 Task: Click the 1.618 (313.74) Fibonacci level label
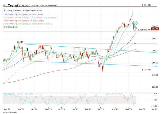click(x=144, y=30)
